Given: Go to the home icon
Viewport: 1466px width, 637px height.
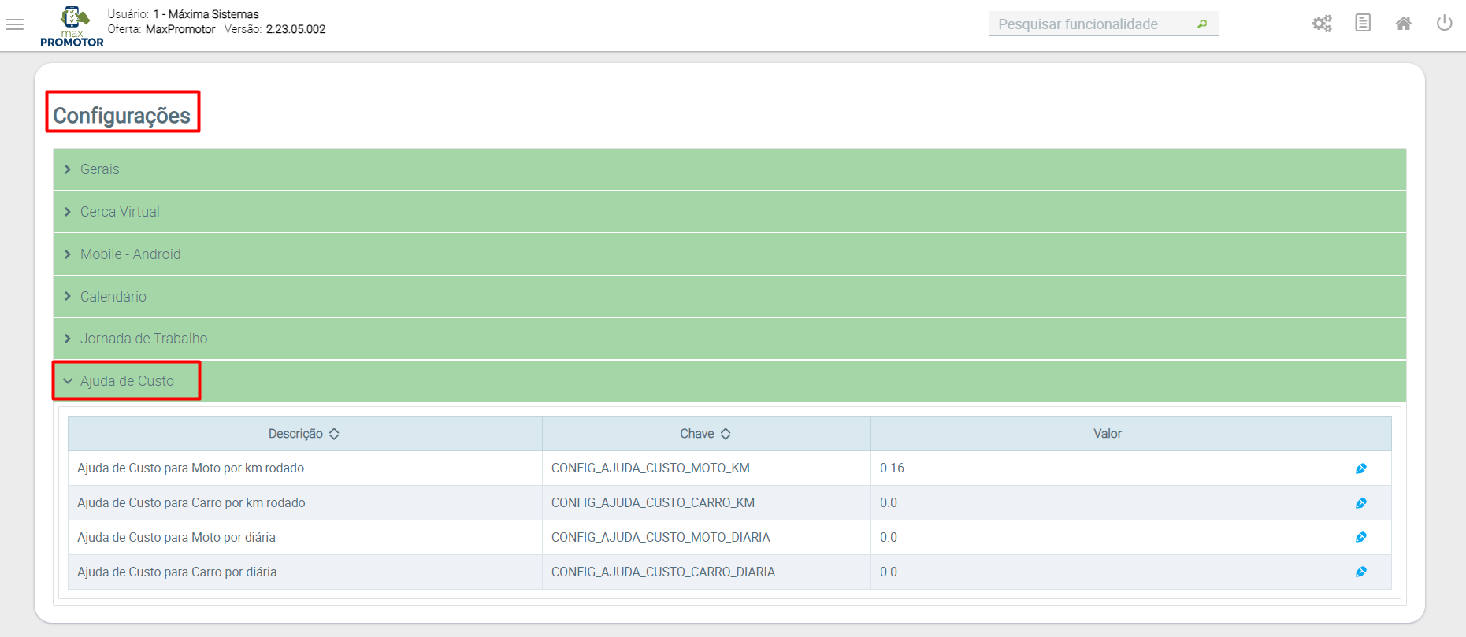Looking at the screenshot, I should tap(1404, 24).
